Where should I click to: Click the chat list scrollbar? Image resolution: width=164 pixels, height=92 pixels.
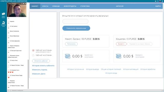coord(28,74)
